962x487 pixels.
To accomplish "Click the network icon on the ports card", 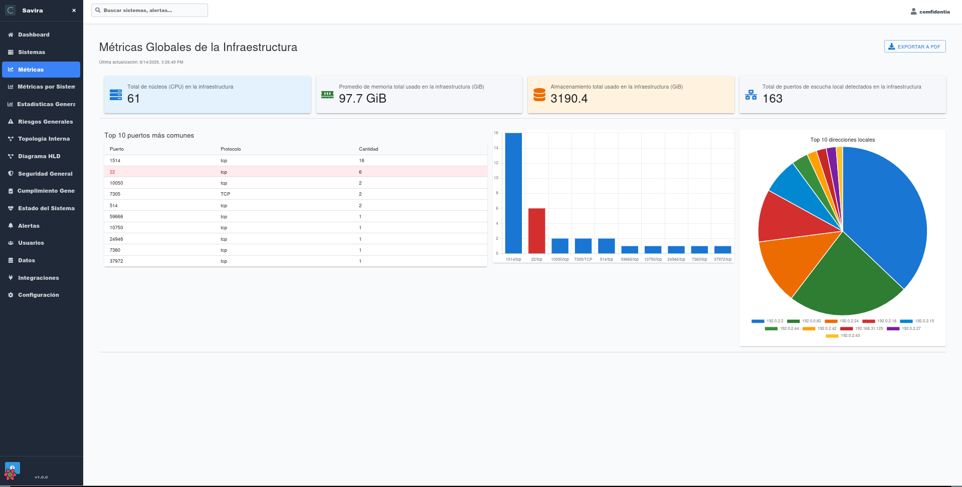I will tap(751, 95).
